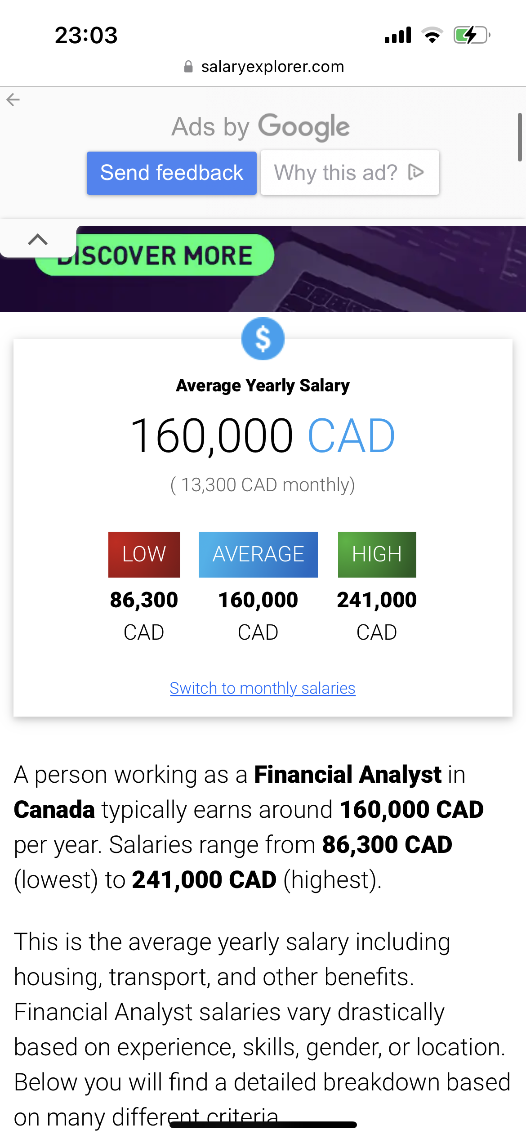The width and height of the screenshot is (526, 1139).
Task: Tap the dark laptop ad banner image
Action: click(x=396, y=270)
